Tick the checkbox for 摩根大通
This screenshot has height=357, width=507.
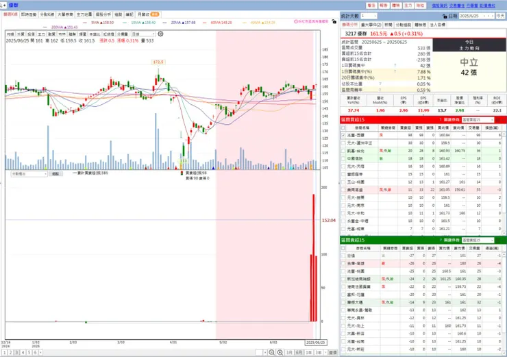[343, 302]
